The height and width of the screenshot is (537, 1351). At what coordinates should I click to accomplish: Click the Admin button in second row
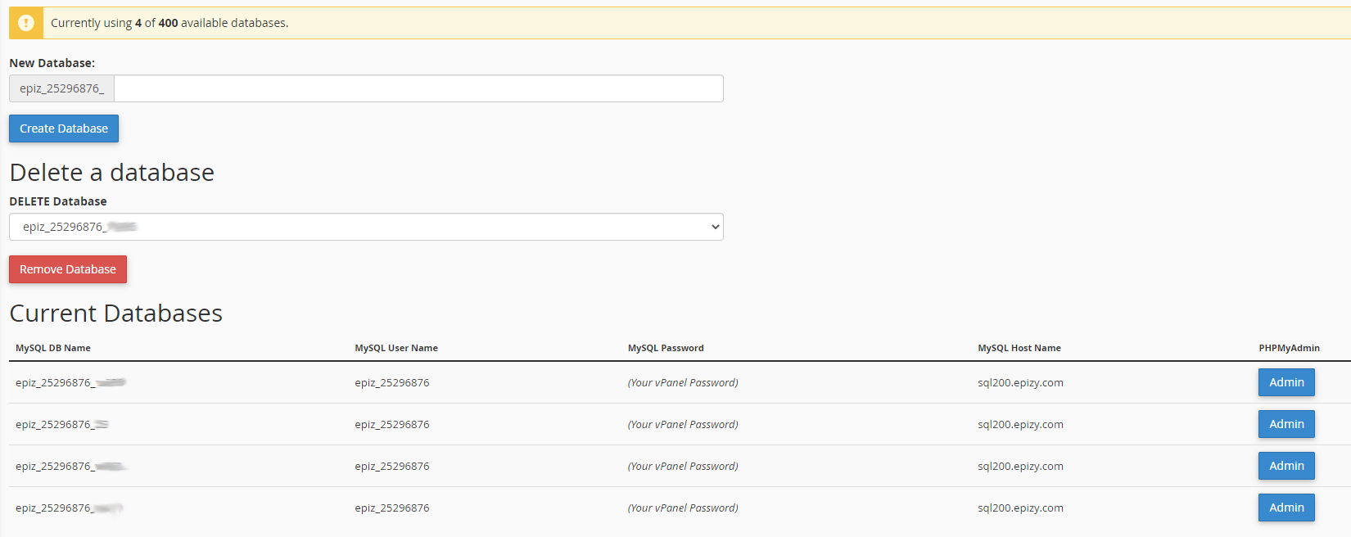pyautogui.click(x=1285, y=424)
